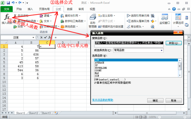Open the Watch Window (监视窗口)

tap(165, 19)
